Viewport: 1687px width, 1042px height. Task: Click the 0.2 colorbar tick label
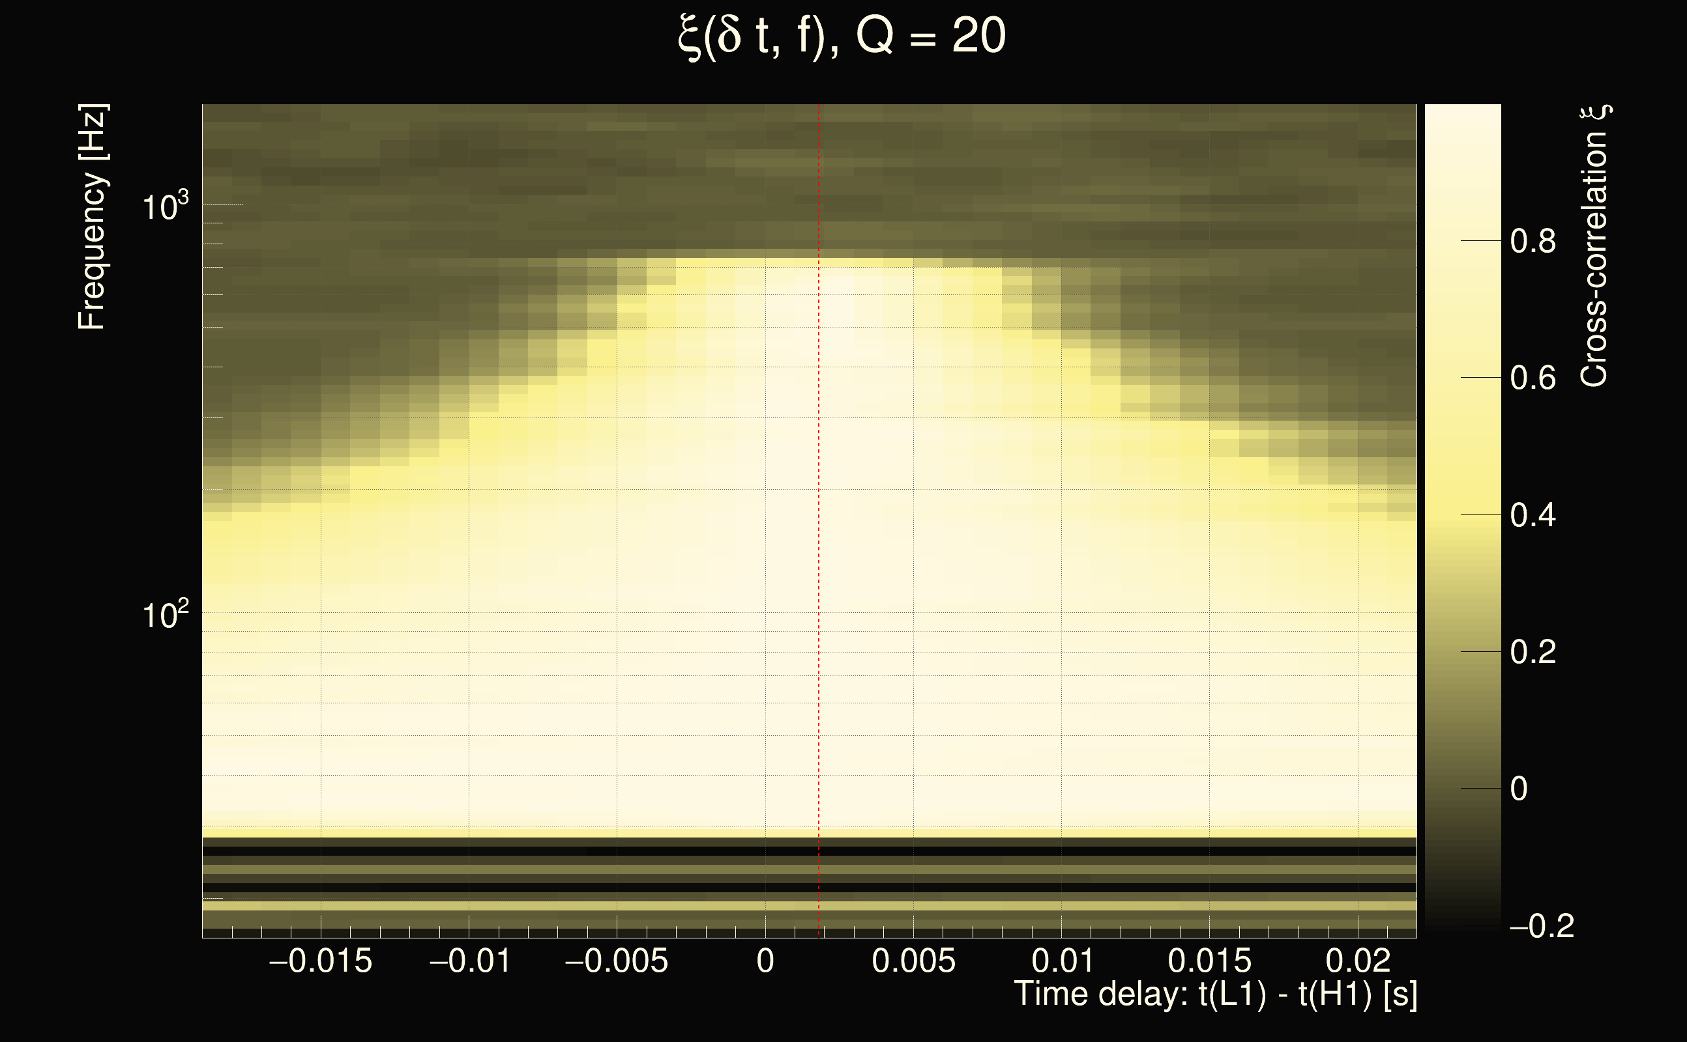coord(1533,652)
